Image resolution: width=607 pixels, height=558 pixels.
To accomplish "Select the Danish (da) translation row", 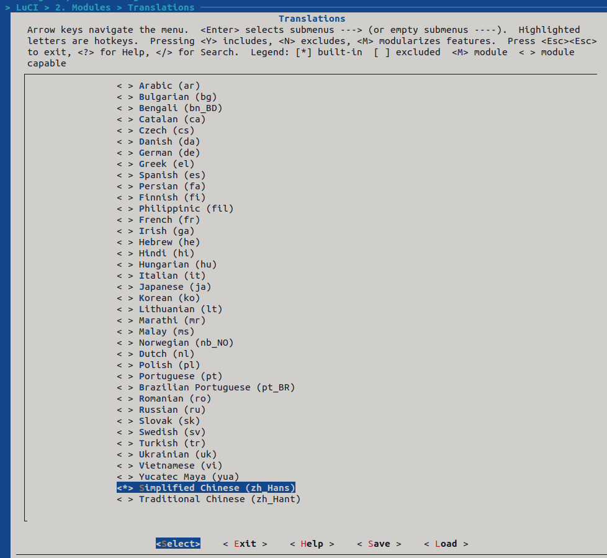I will tap(158, 142).
